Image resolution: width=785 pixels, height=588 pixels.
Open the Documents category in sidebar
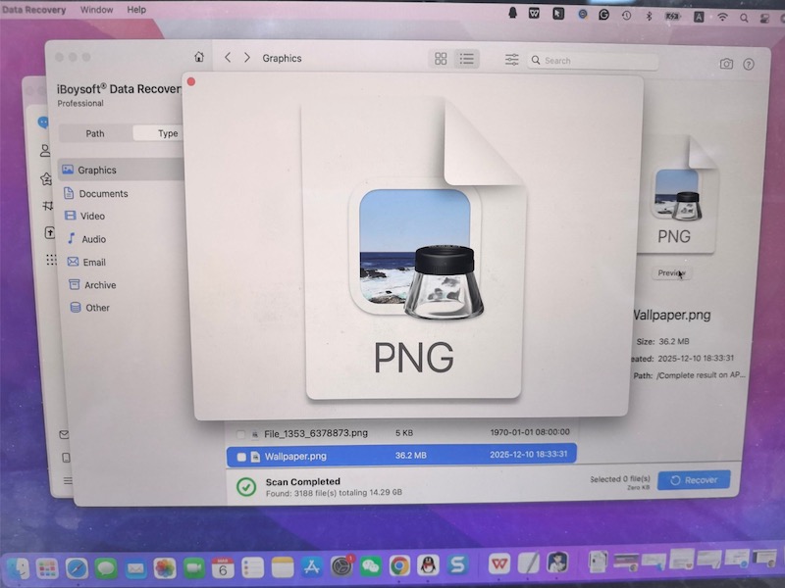[x=103, y=194]
